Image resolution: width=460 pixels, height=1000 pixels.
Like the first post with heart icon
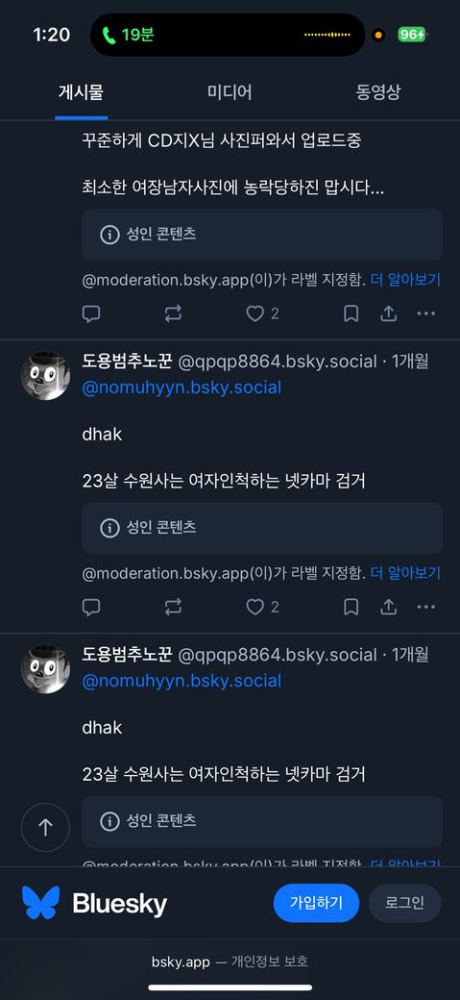coord(254,313)
